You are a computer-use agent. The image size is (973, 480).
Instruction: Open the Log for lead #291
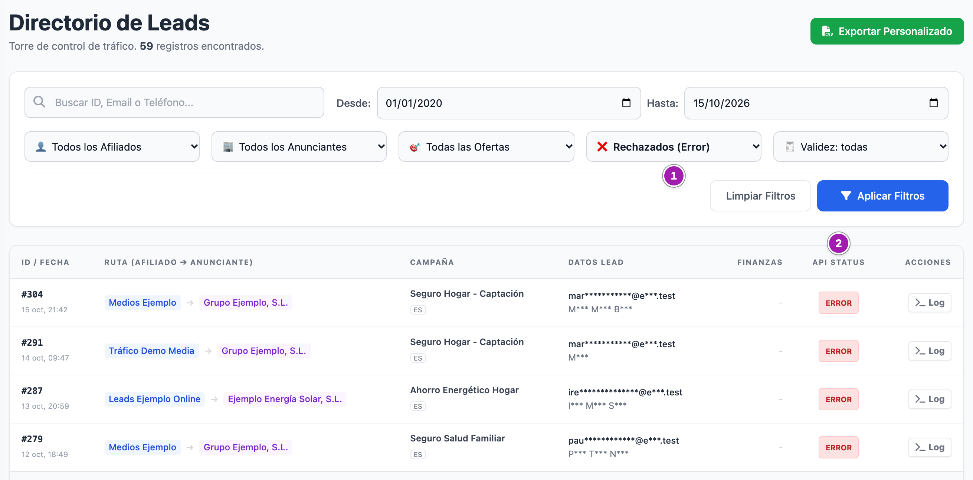(929, 351)
